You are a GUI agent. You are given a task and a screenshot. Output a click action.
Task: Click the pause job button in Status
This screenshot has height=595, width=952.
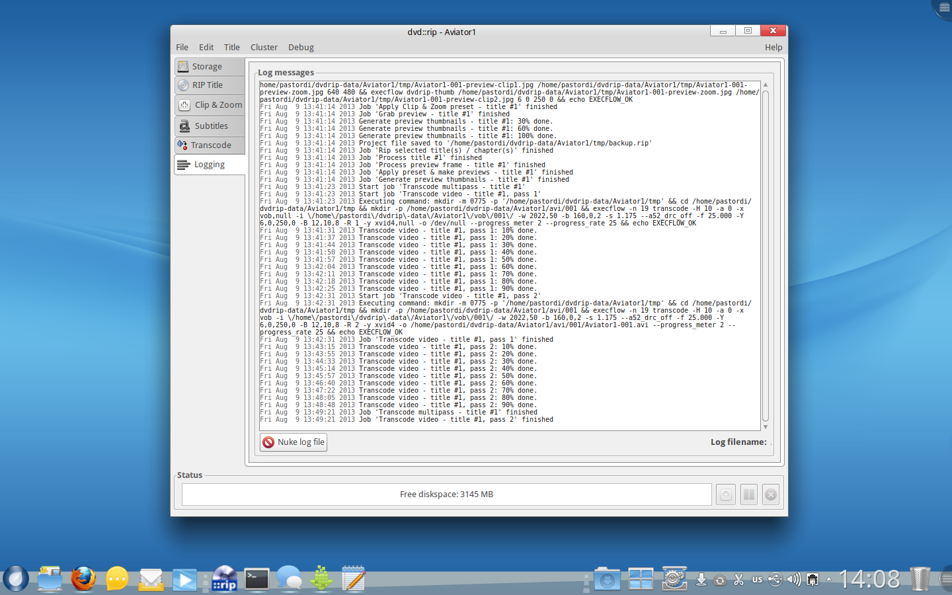click(x=748, y=495)
